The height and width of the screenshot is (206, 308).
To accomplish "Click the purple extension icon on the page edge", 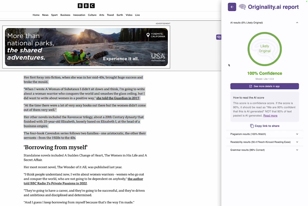I will [219, 37].
